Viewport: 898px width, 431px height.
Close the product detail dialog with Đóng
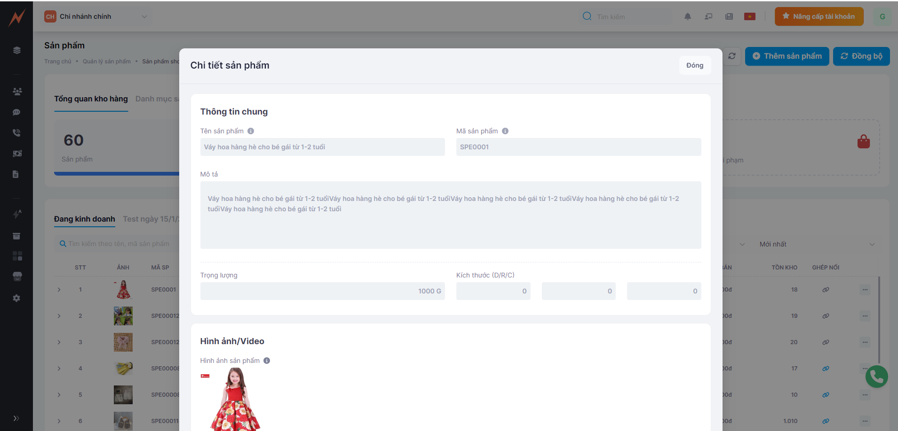click(x=694, y=65)
